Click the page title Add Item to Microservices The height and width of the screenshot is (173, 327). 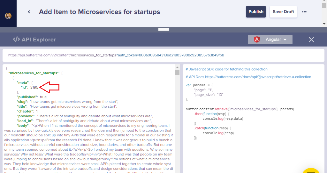[x=99, y=12]
